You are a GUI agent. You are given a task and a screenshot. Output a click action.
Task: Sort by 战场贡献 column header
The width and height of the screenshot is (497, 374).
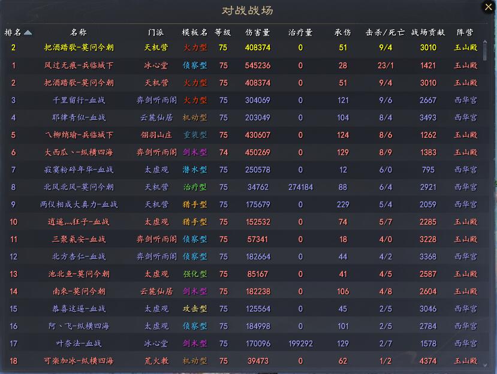(x=428, y=32)
